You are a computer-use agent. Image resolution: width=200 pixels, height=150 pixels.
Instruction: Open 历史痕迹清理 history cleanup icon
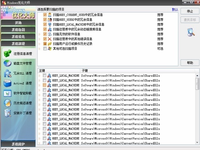pos(7,103)
